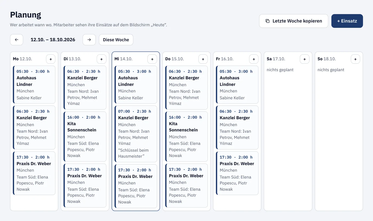Open Monday's Kanzlei Berger shift card
This screenshot has height=221, width=373.
(34, 127)
